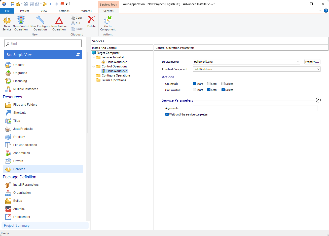Switch to the Project ribbon tab
The image size is (329, 236).
24,11
